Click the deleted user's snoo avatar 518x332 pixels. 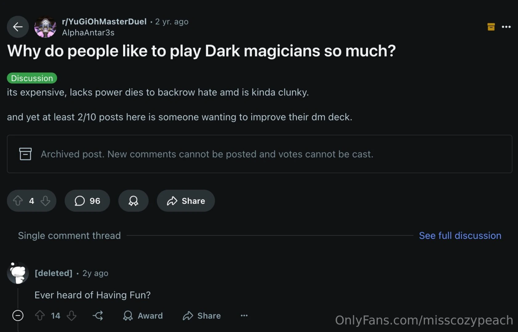[x=18, y=273]
